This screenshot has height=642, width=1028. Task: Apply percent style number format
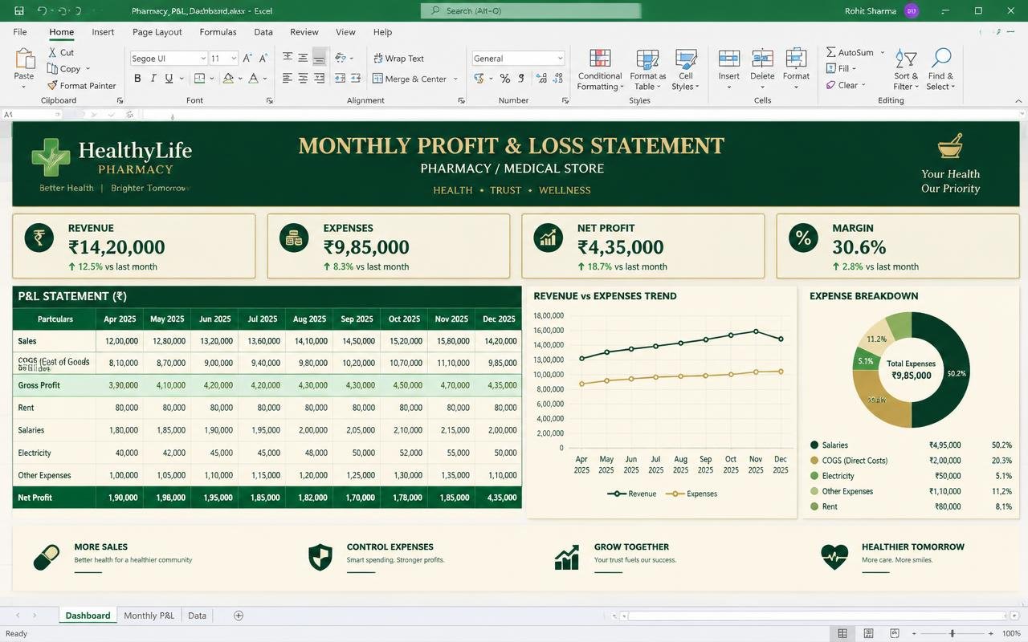pyautogui.click(x=504, y=79)
